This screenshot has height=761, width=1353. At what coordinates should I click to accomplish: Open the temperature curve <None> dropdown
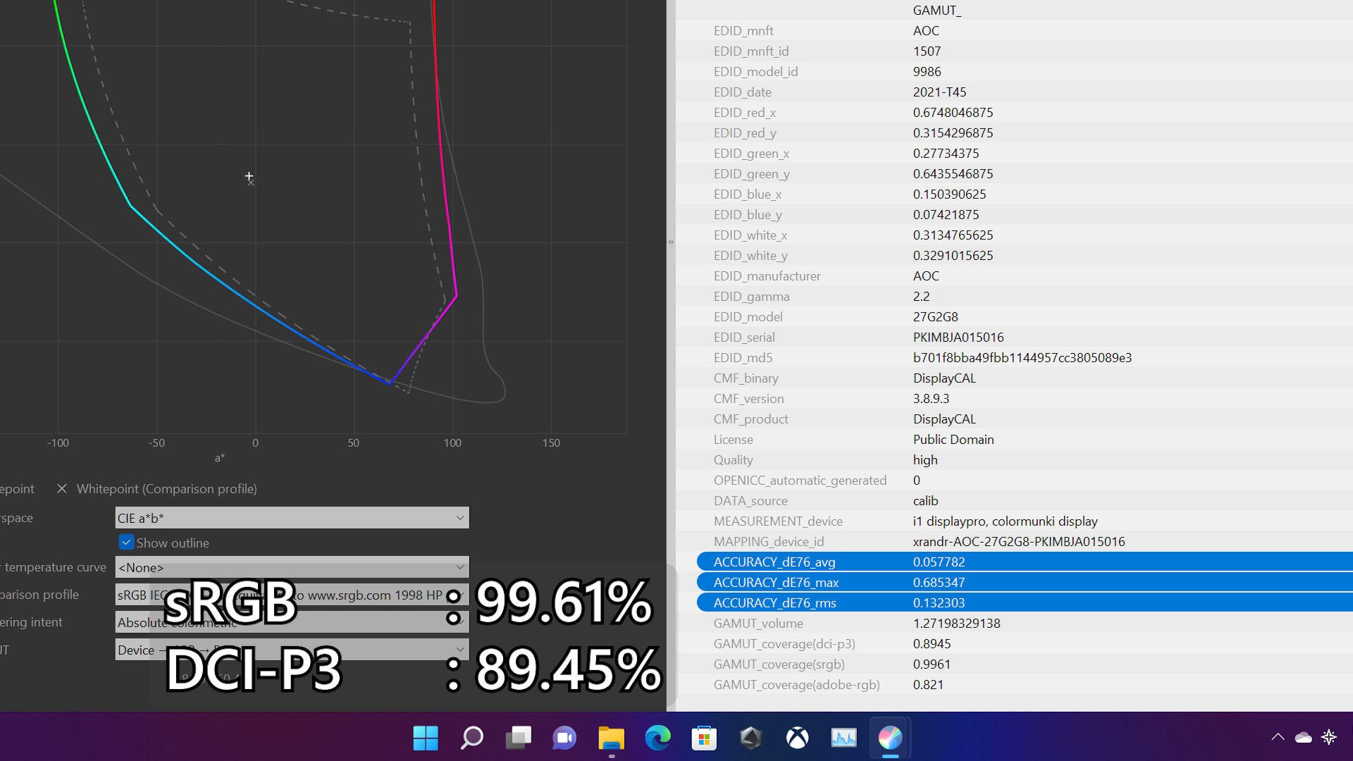(x=292, y=567)
